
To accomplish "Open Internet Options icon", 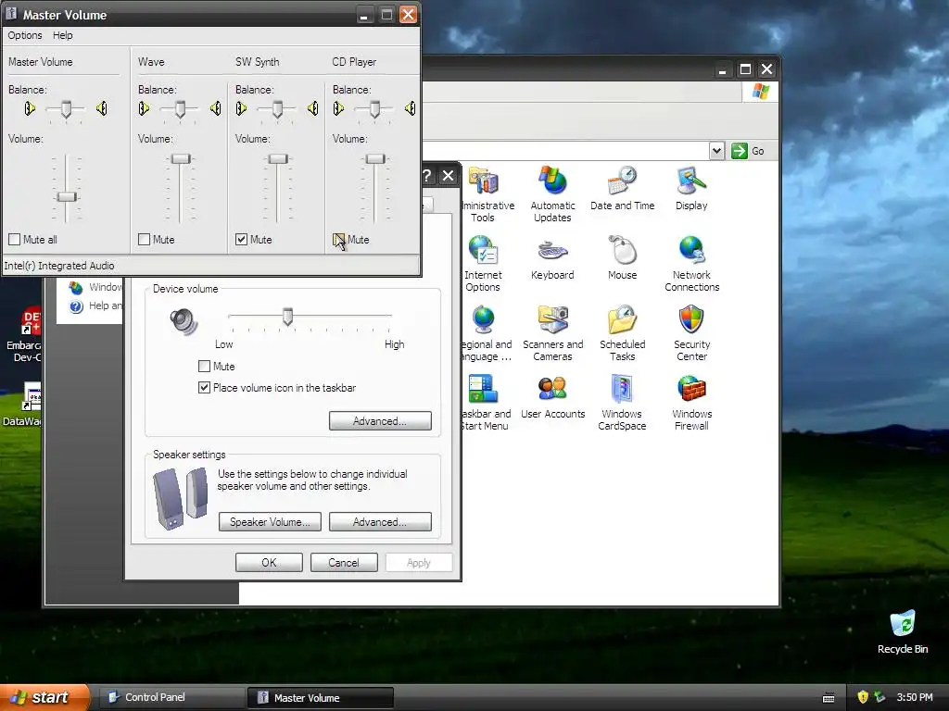I will point(483,251).
